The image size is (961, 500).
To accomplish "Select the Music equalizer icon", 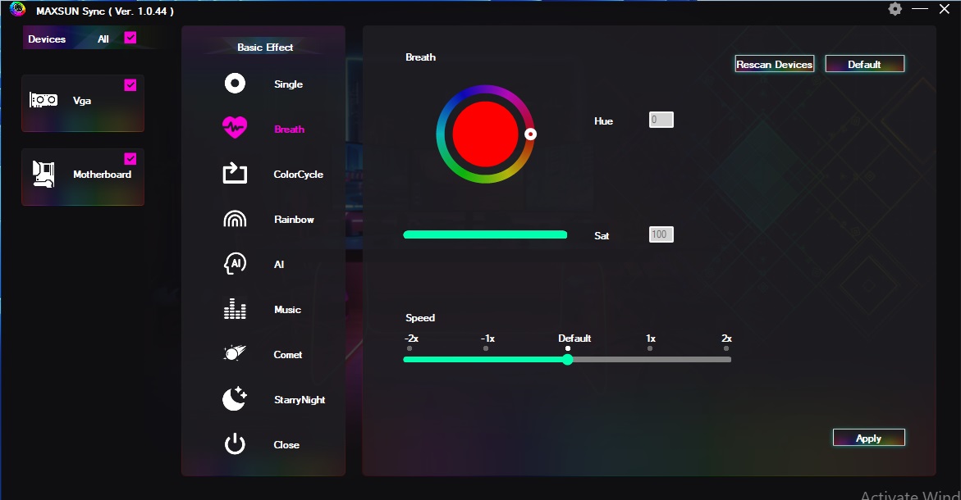I will click(235, 309).
